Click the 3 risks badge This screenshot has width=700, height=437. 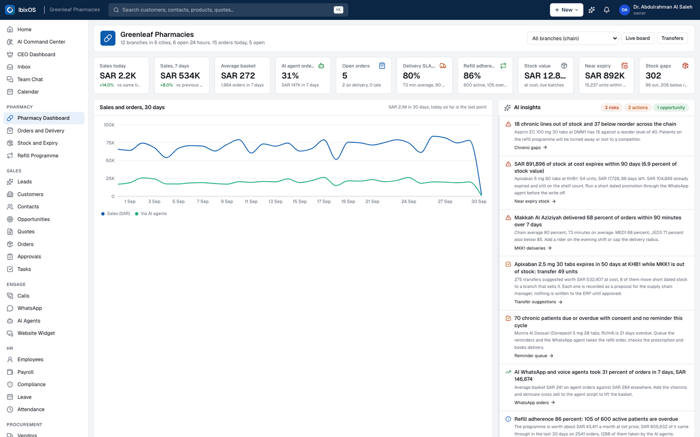(612, 108)
